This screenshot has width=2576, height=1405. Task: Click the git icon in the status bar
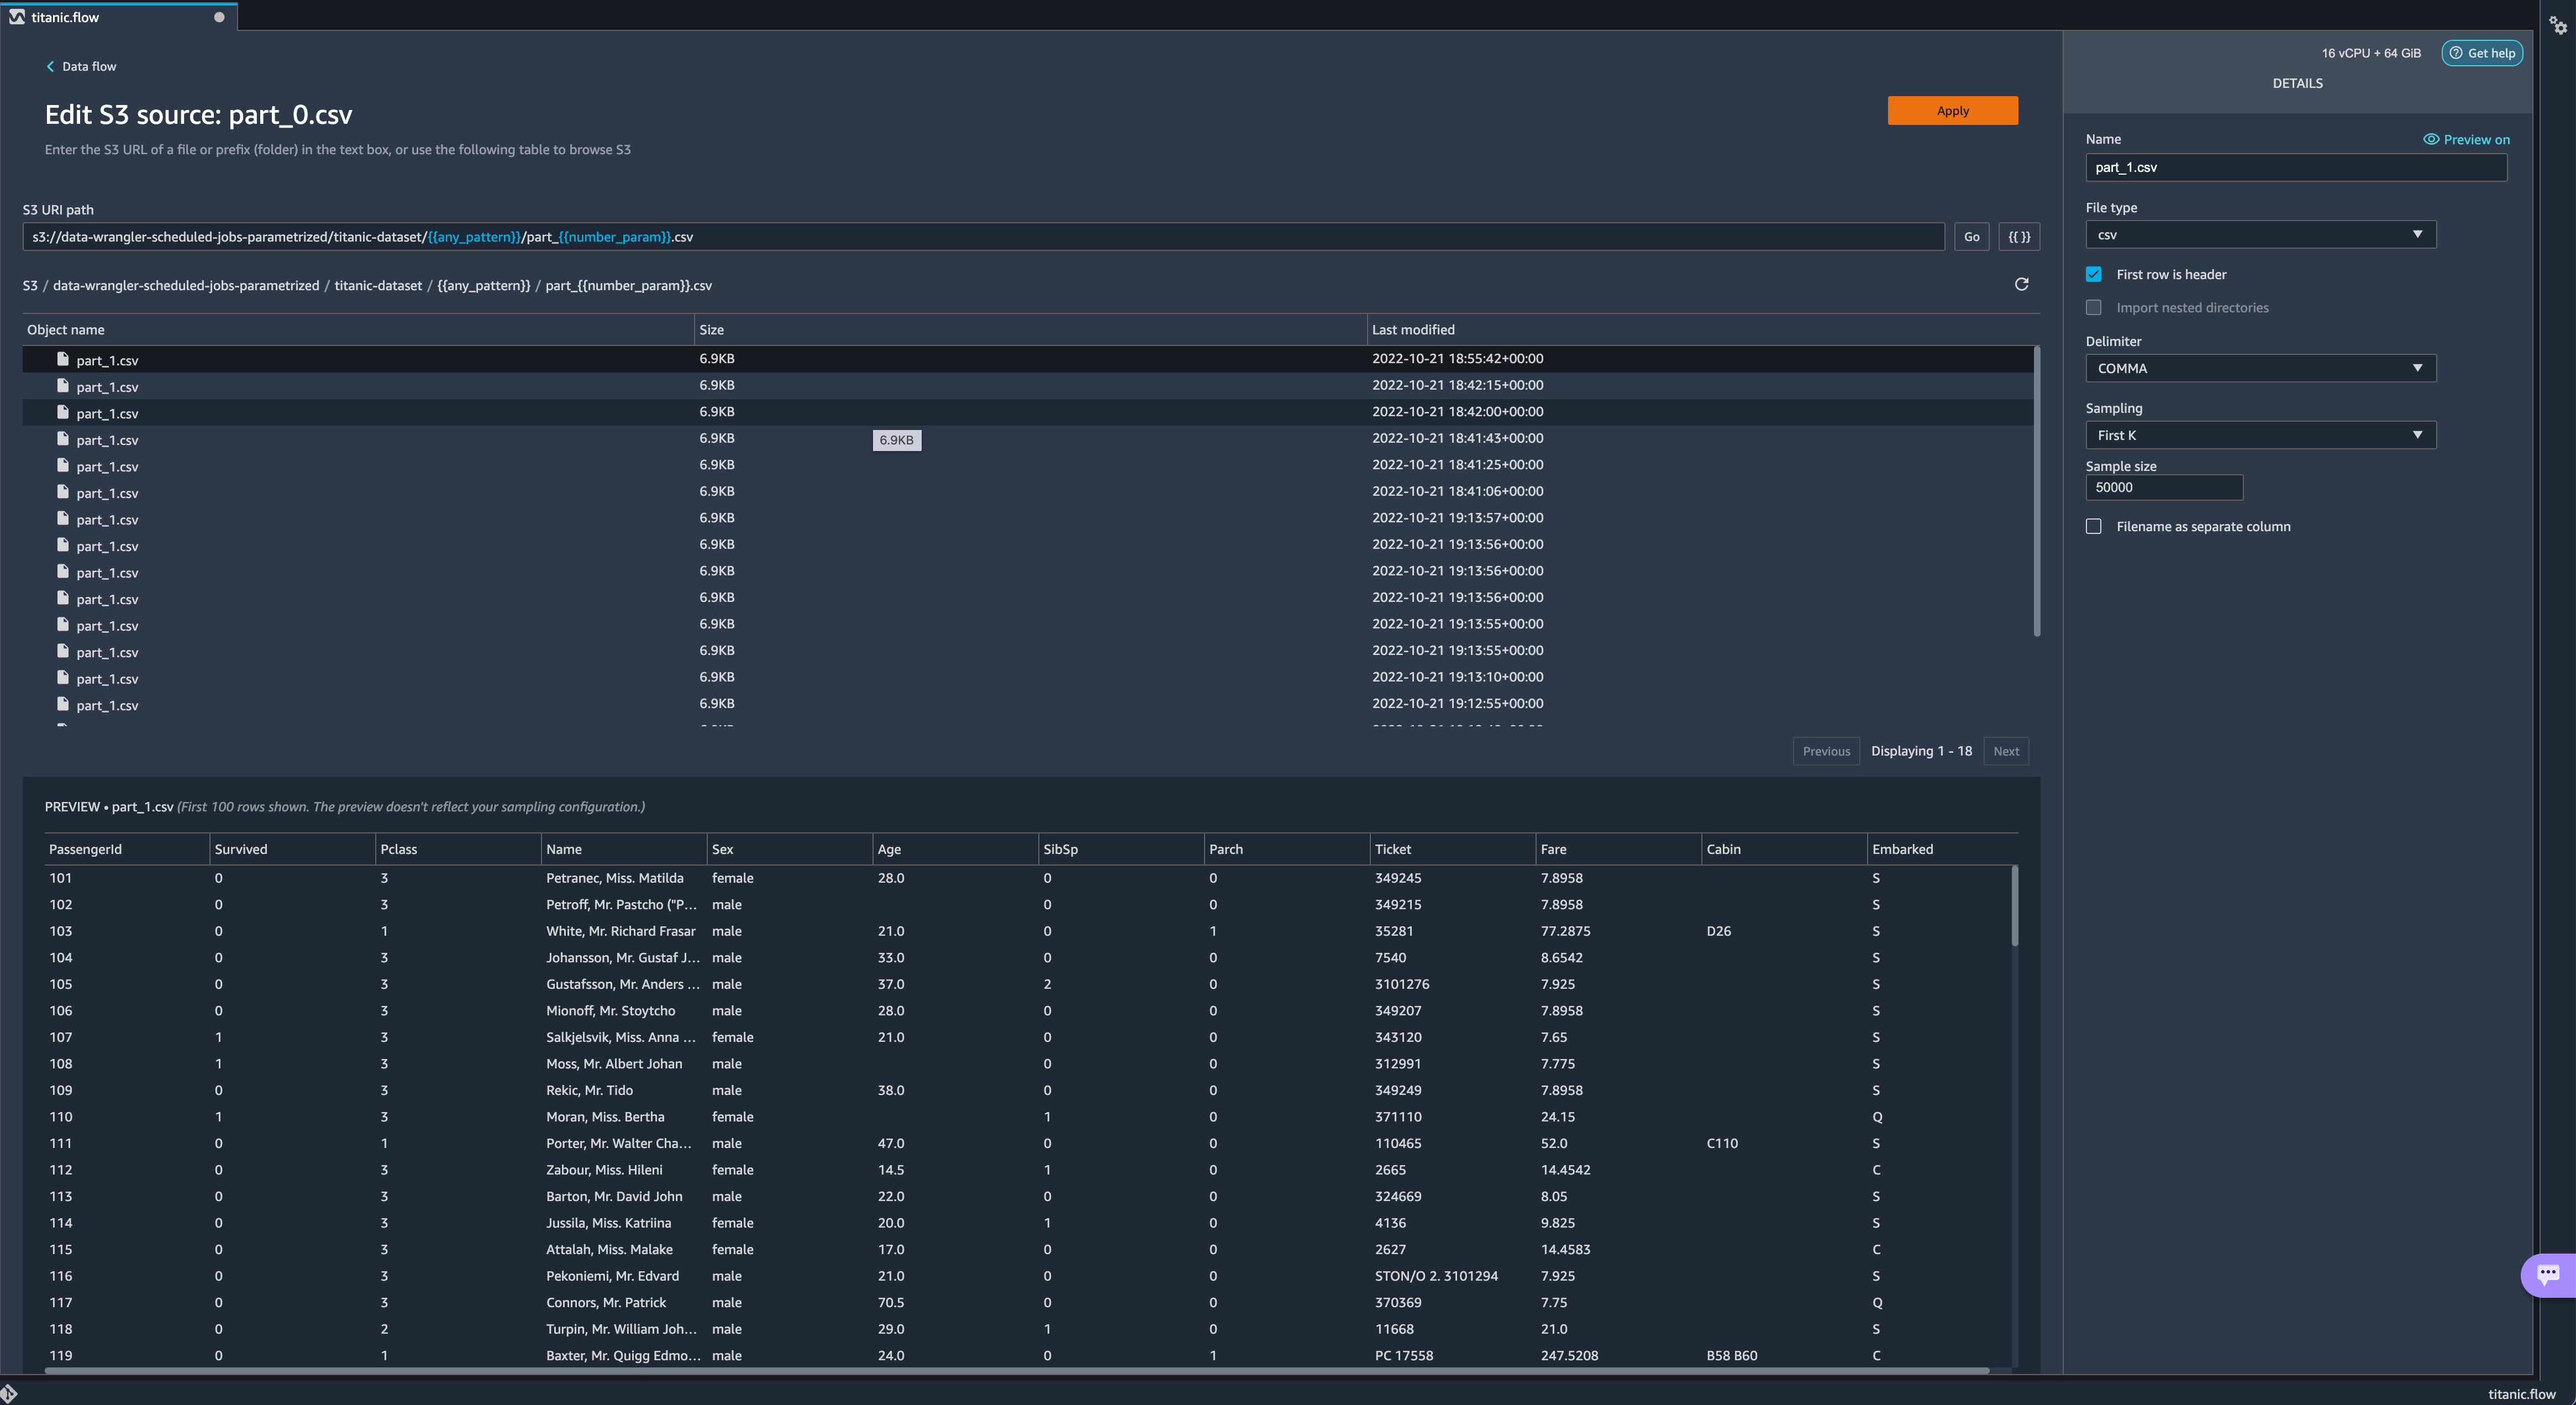point(9,1393)
